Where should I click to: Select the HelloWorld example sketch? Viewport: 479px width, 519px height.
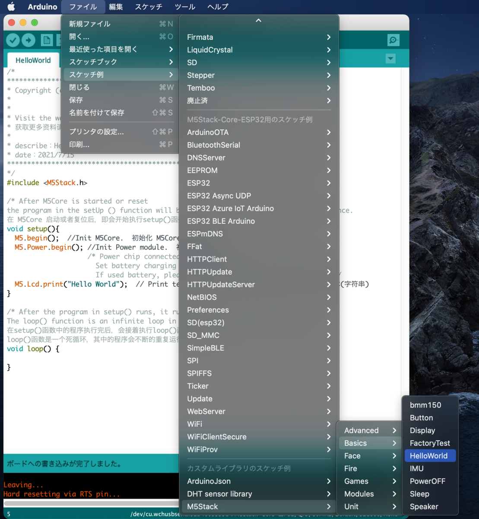tap(430, 456)
